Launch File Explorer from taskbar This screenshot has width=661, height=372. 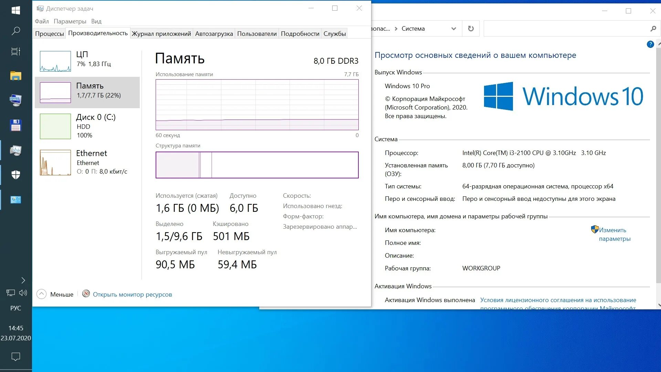coord(16,76)
